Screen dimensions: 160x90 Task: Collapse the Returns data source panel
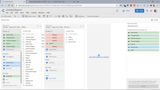click(x=83, y=26)
